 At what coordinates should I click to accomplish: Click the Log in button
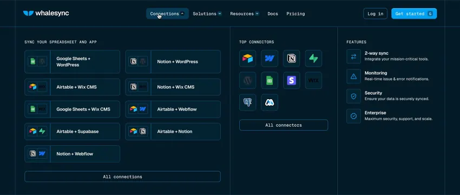[375, 14]
